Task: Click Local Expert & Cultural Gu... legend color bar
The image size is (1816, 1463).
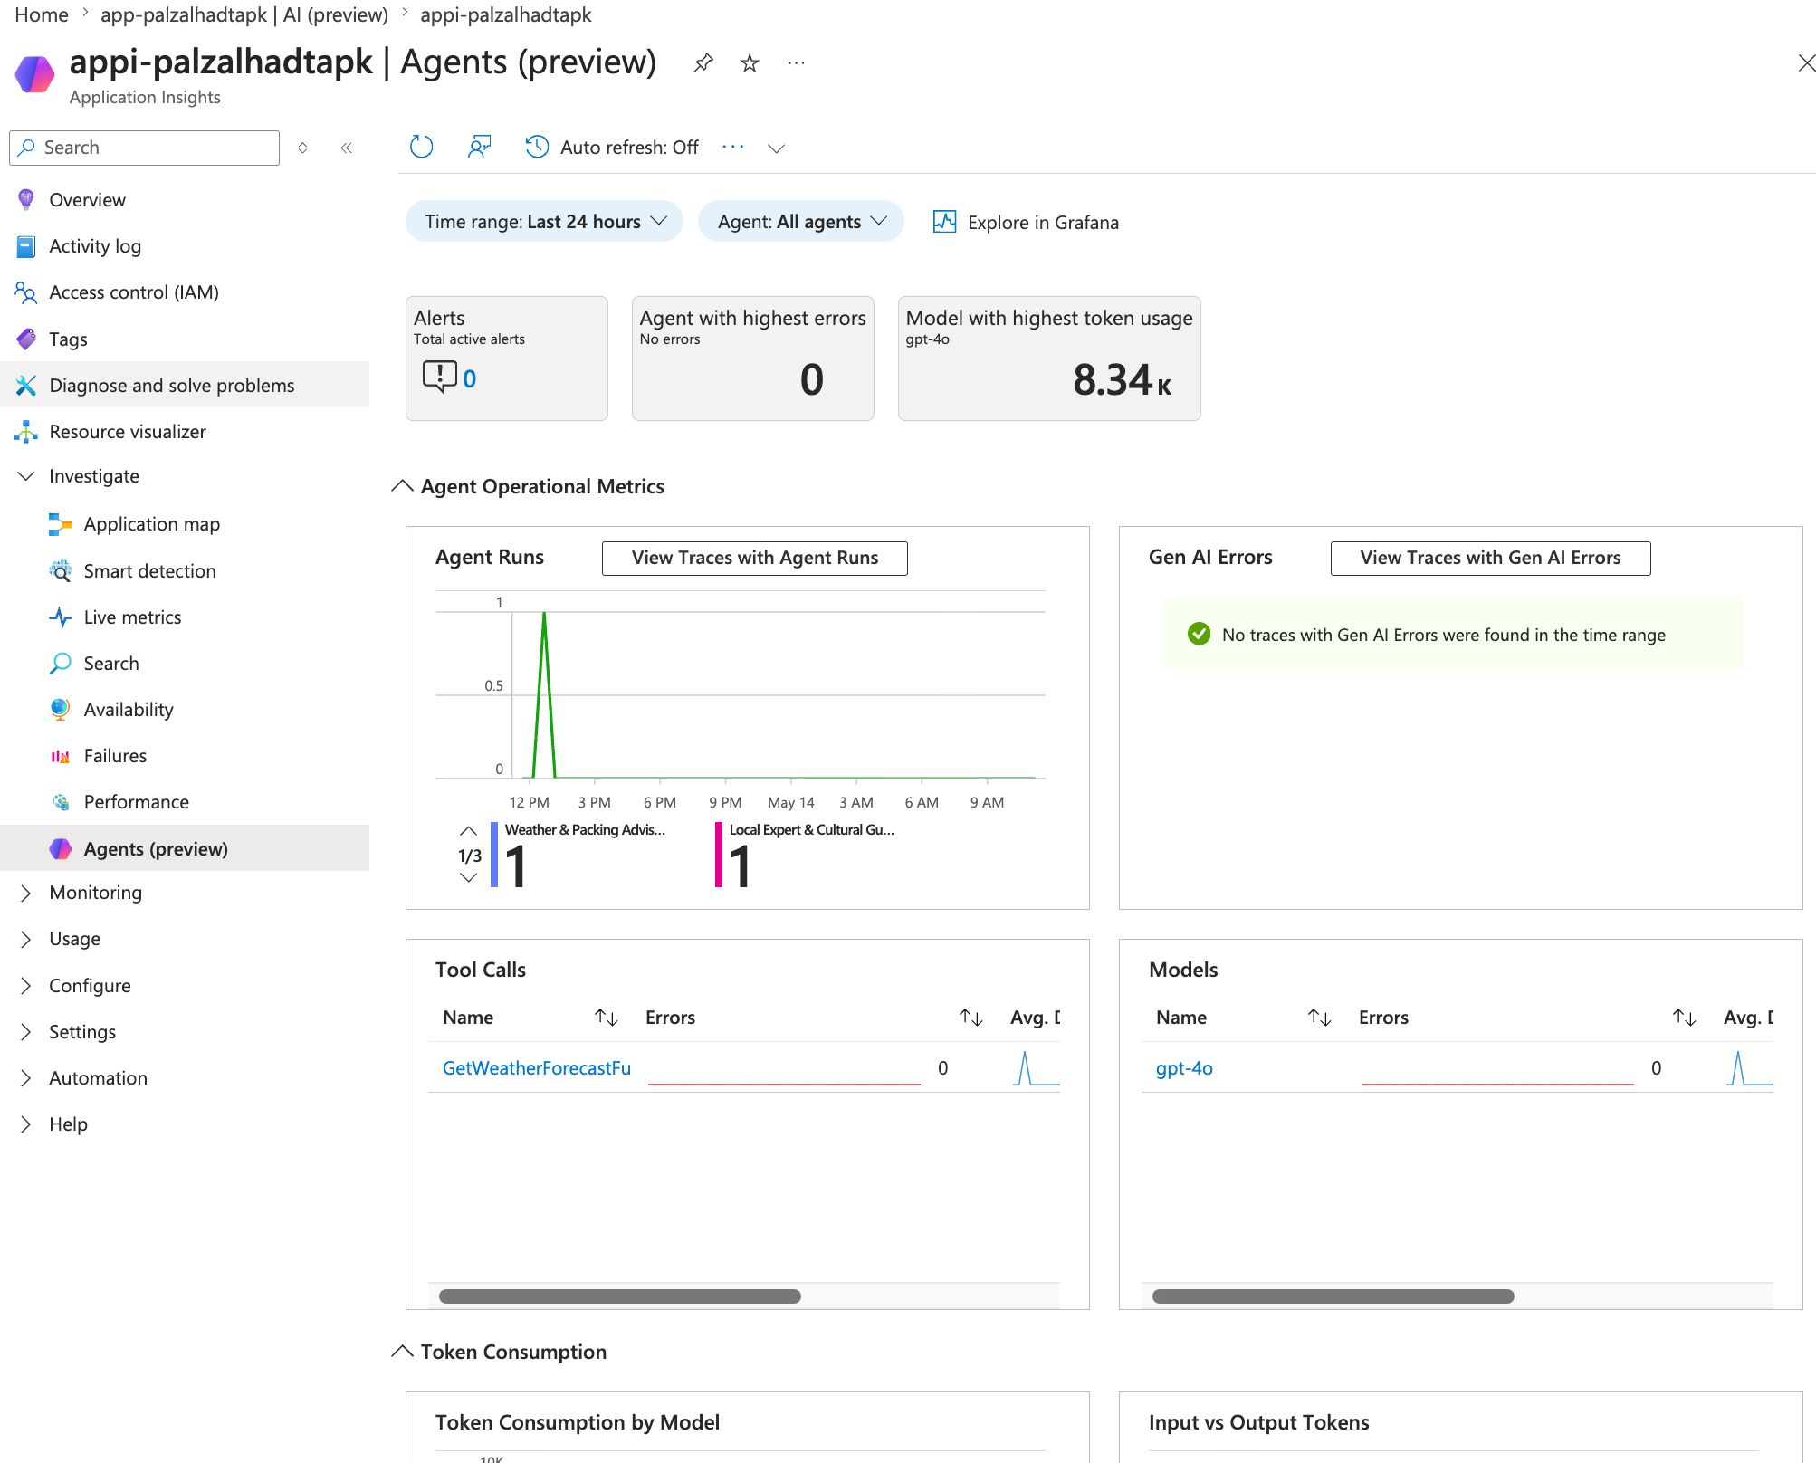Action: click(719, 855)
